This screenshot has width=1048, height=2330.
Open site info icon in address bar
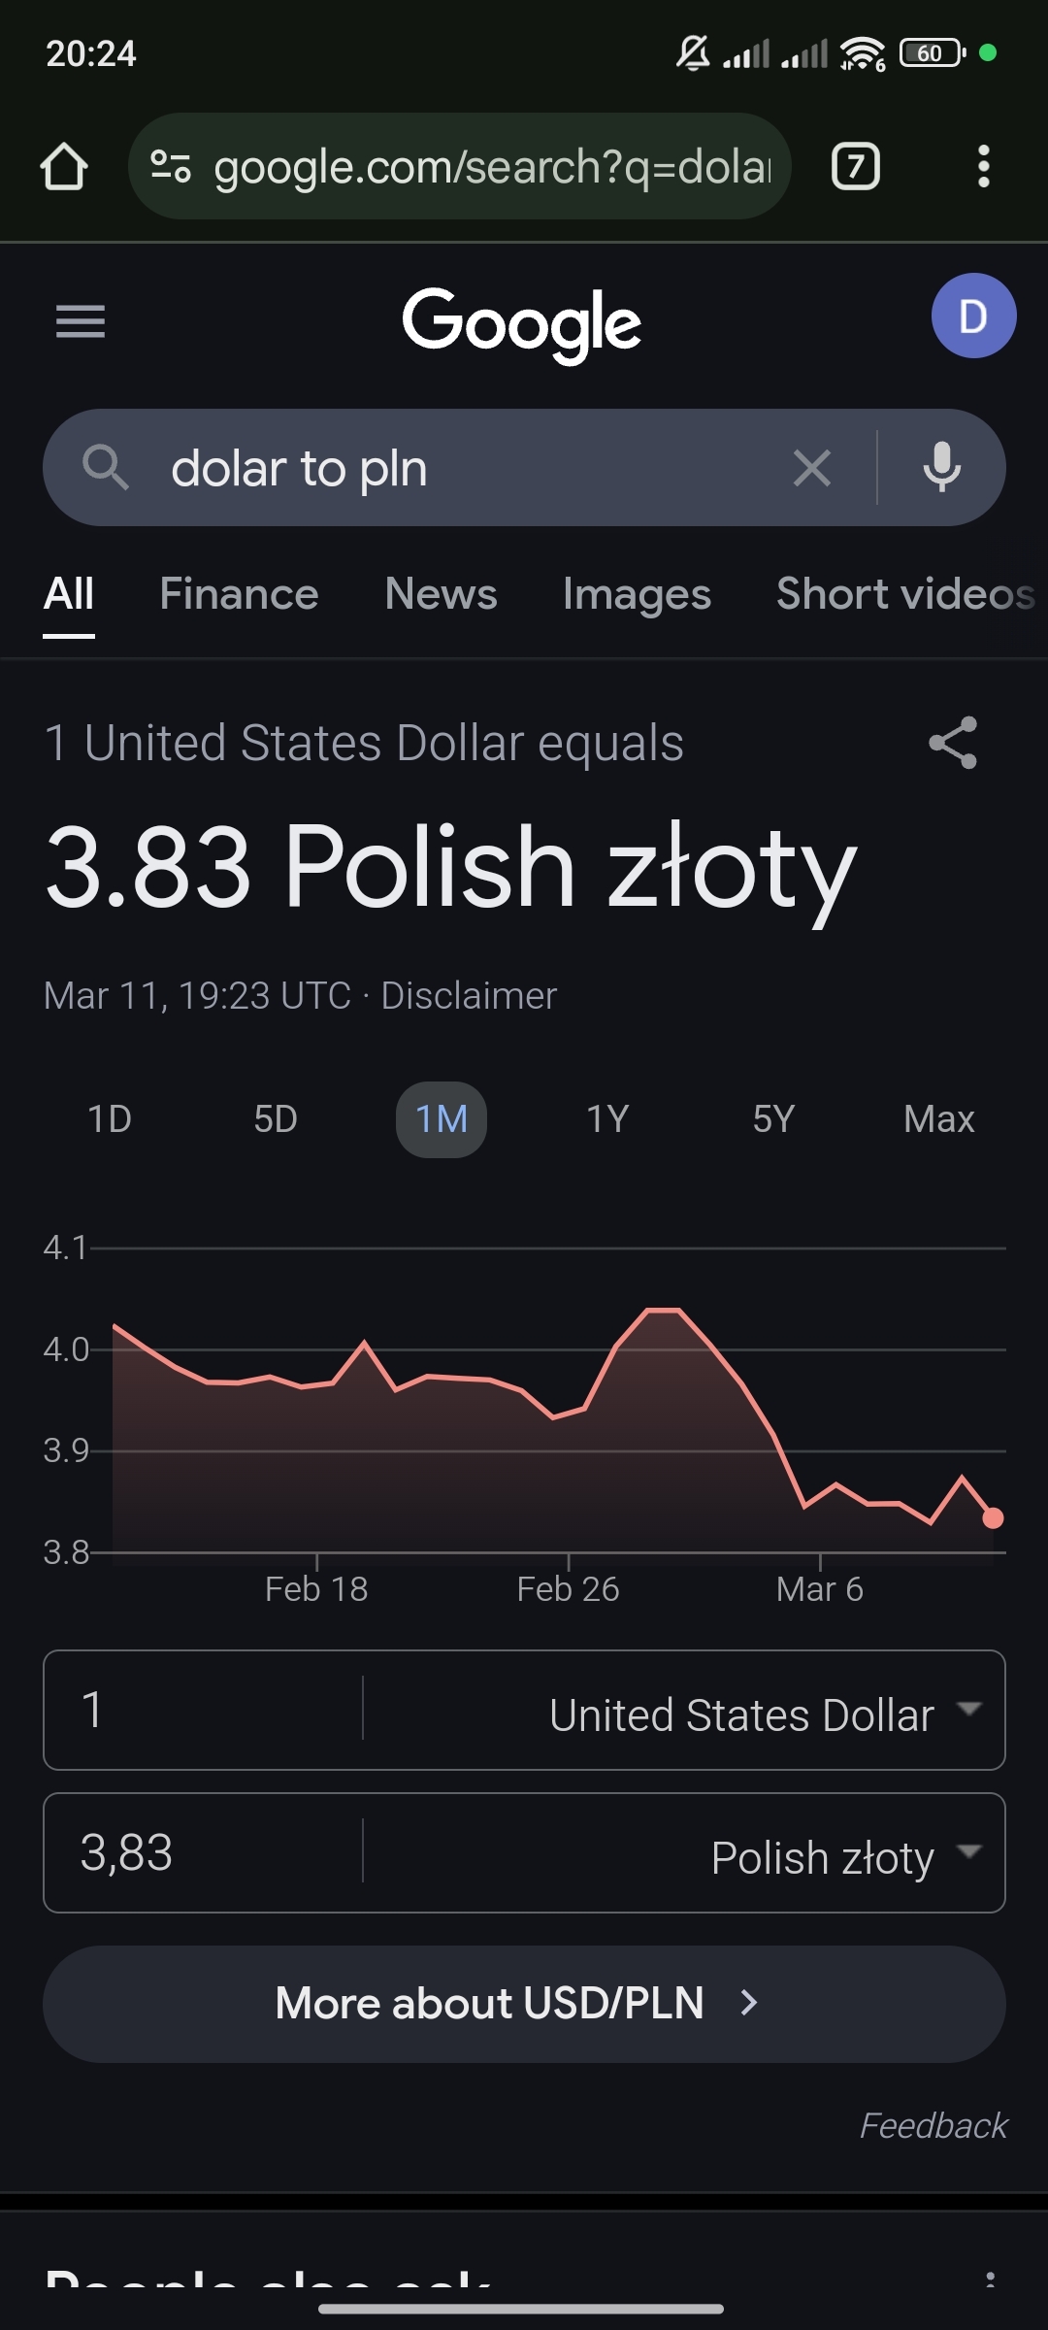tap(171, 167)
